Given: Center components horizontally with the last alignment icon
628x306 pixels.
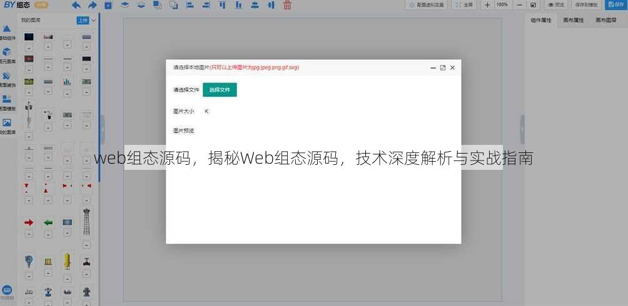Looking at the screenshot, I should tap(271, 5).
